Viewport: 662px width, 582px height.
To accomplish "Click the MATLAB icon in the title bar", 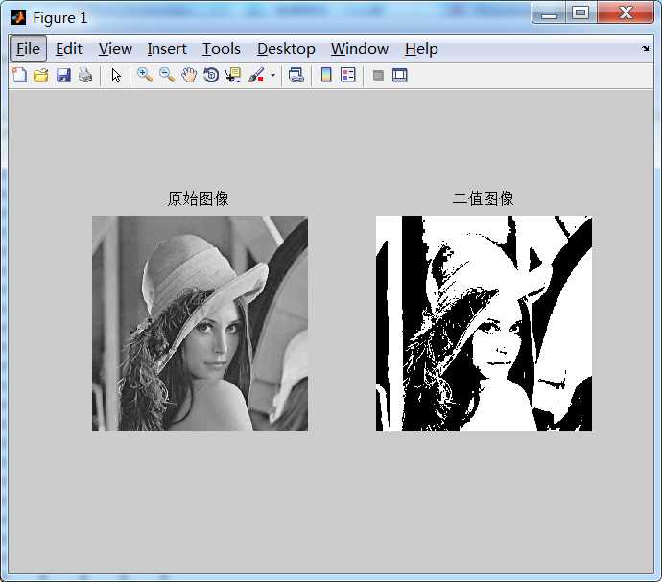I will [x=17, y=17].
